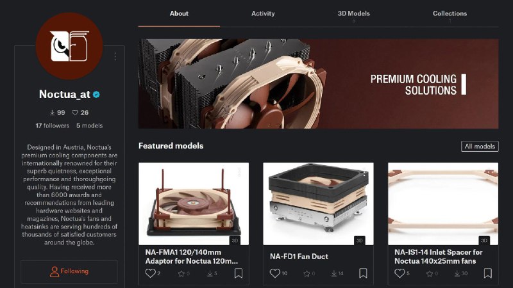The height and width of the screenshot is (288, 513).
Task: Click the All models button
Action: click(480, 147)
